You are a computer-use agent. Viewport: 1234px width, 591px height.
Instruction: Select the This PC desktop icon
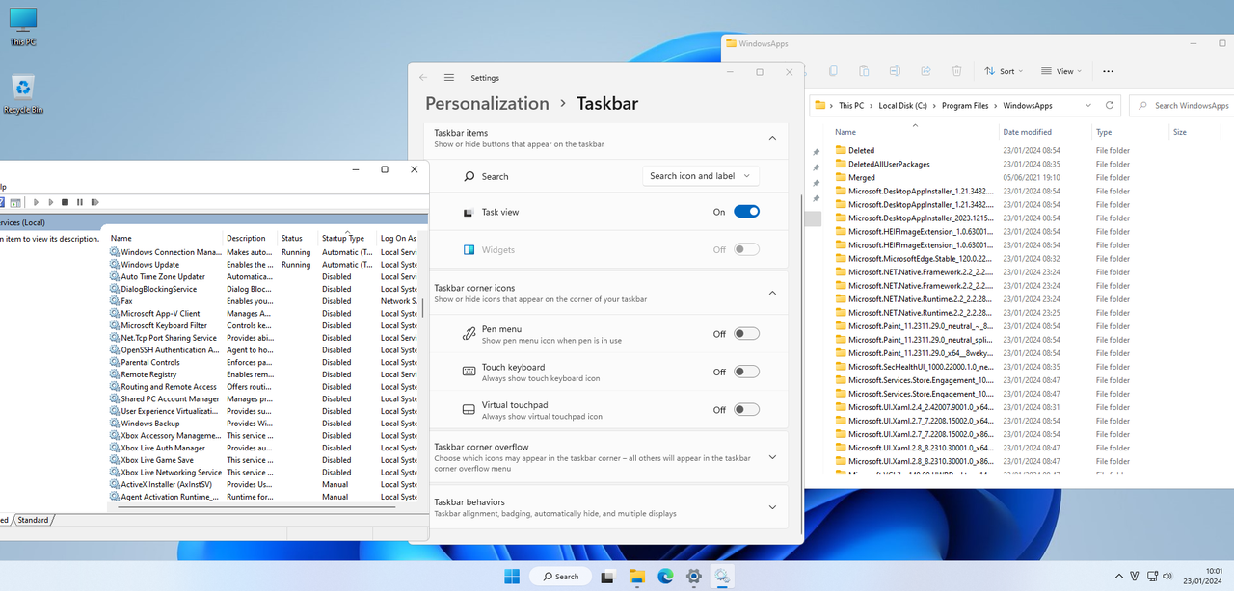[x=23, y=27]
